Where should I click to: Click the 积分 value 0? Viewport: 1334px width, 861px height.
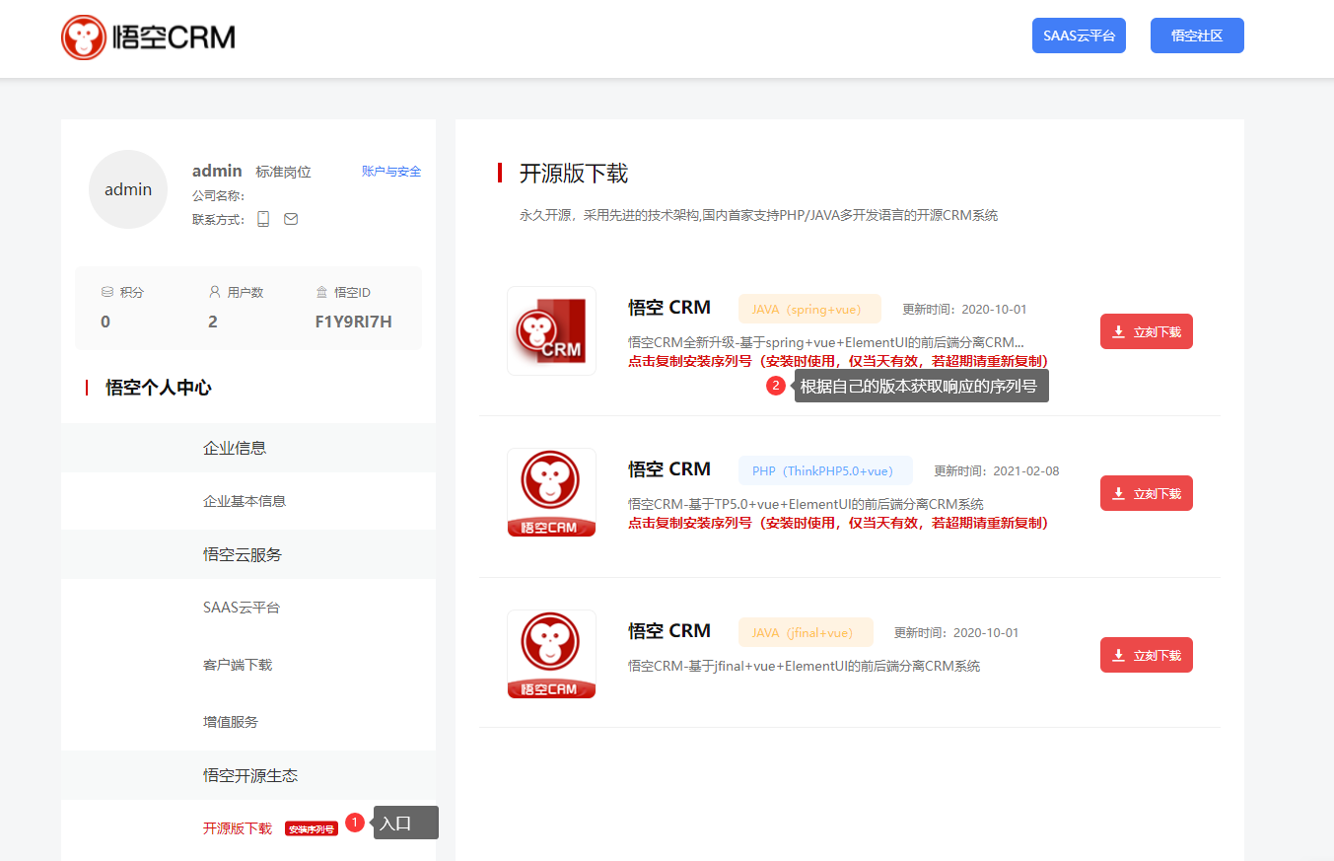click(x=105, y=322)
